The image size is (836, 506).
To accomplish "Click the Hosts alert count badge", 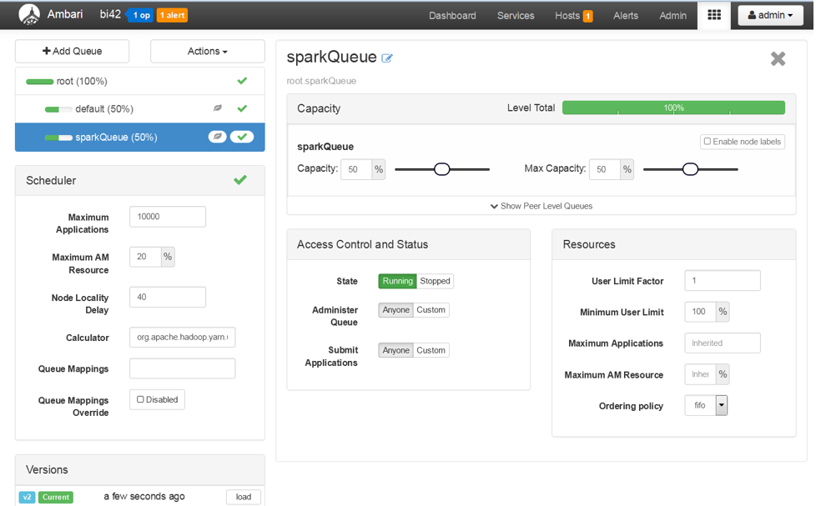I will pos(587,16).
